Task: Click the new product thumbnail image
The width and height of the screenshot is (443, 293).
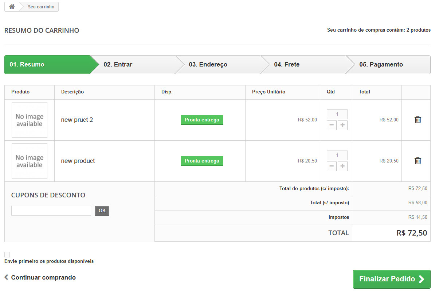Action: 30,161
